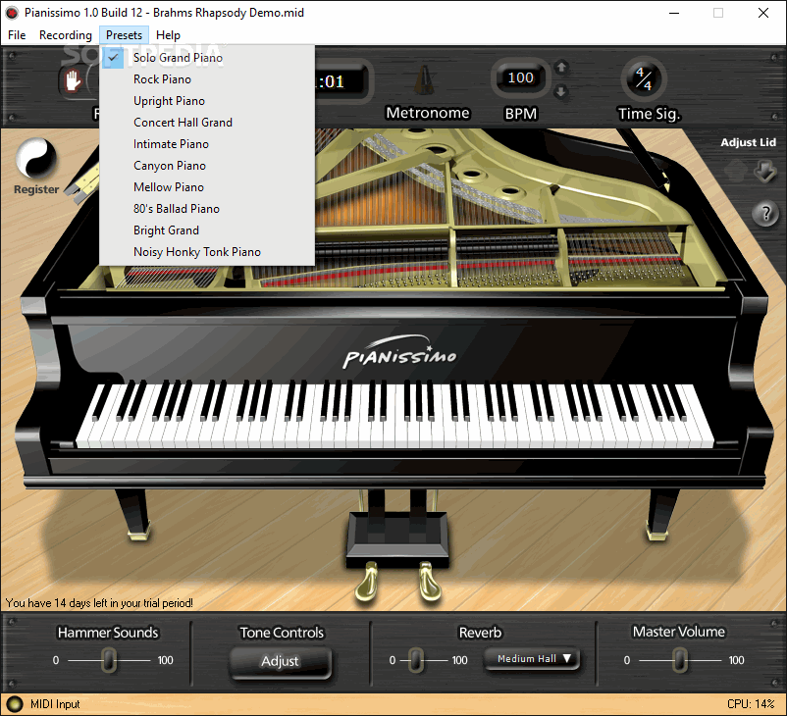
Task: Click the 4/4 time signature dial
Action: (x=644, y=79)
